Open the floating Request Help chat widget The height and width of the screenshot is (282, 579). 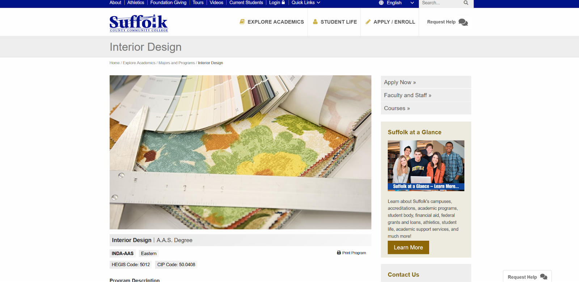click(x=527, y=277)
